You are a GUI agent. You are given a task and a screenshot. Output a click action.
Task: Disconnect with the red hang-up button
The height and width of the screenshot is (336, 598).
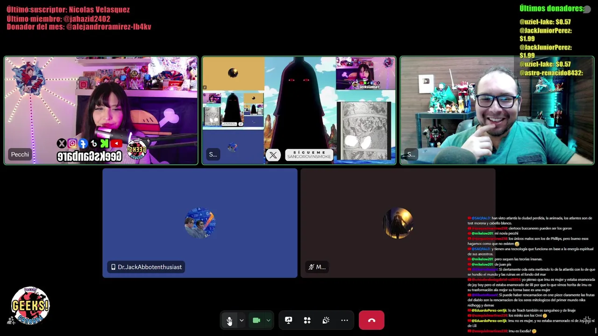[371, 320]
